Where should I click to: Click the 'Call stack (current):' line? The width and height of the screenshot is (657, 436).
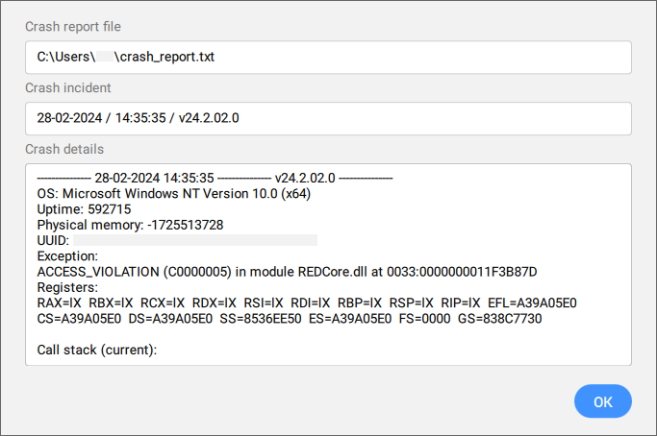pyautogui.click(x=96, y=350)
